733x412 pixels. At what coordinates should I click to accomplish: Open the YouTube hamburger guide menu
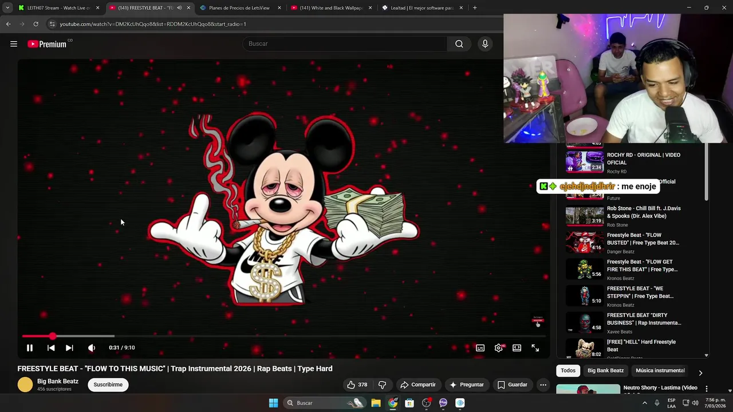coord(14,44)
